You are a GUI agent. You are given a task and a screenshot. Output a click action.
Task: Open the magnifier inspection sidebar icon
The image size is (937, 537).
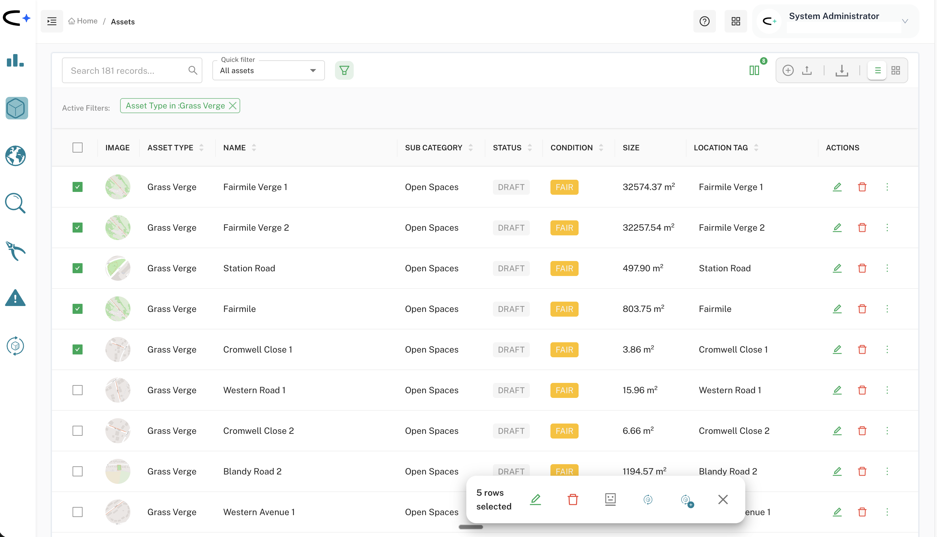point(16,203)
